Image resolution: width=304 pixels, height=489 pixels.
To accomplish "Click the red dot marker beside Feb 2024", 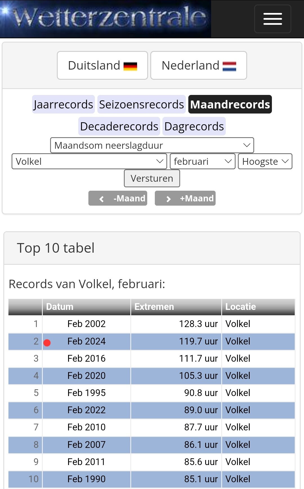I will (x=47, y=343).
